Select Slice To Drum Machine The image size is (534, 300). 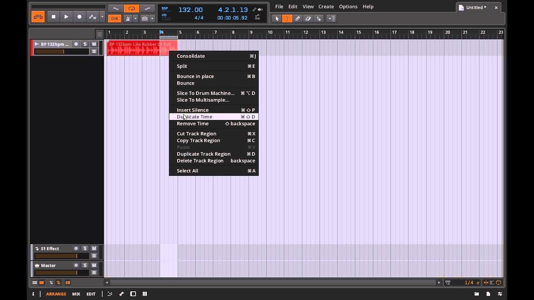214,93
